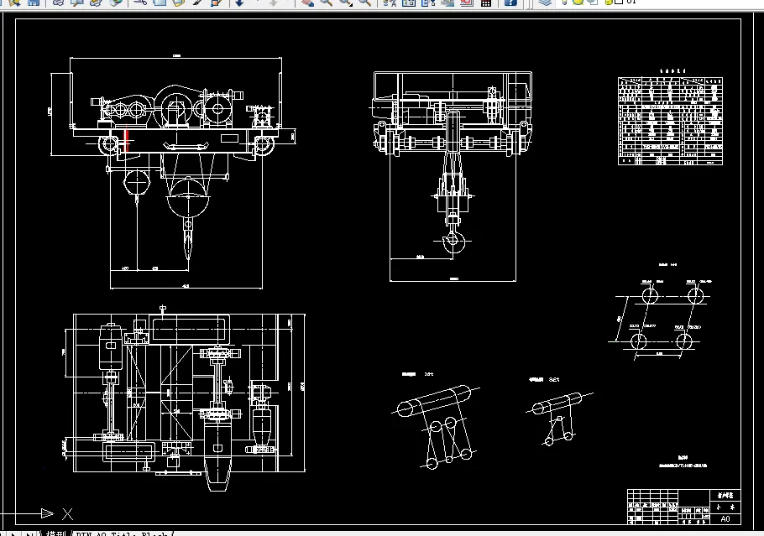
Task: Plot the drawing using the printer icon
Action: coord(58,3)
